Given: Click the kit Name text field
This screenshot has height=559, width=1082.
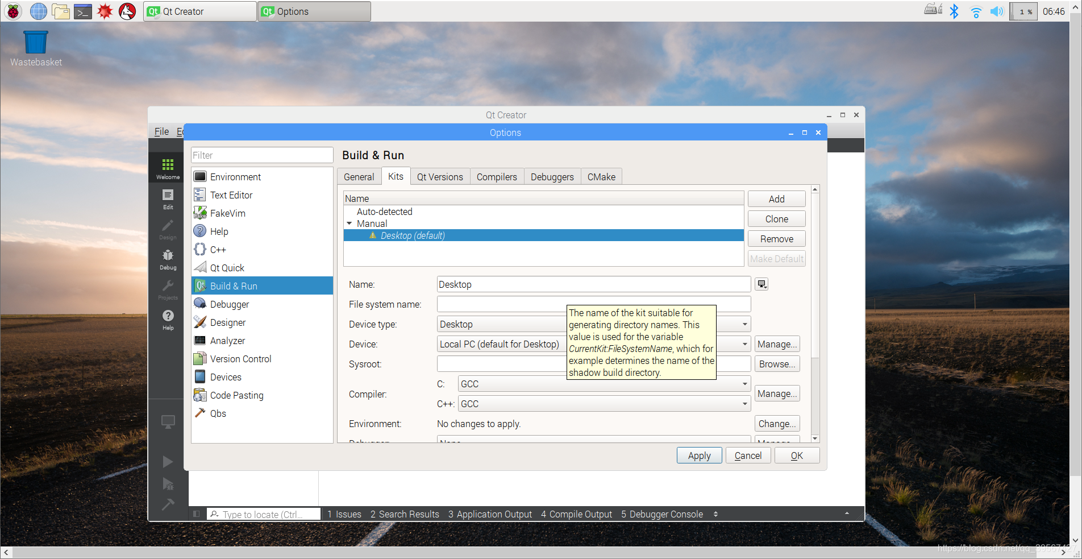Looking at the screenshot, I should click(594, 284).
